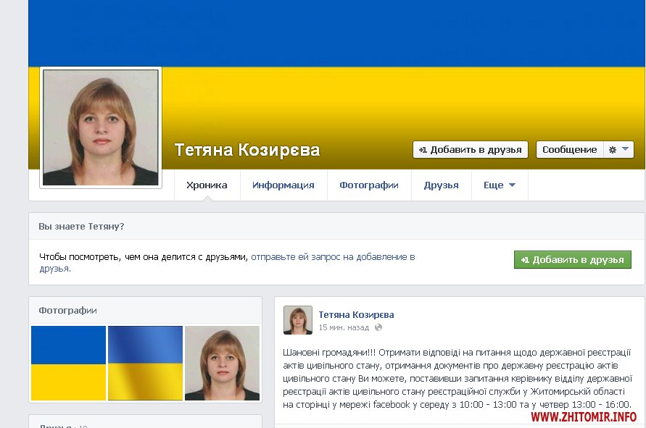Click the globe privacy icon on the post
646x428 pixels.
click(x=378, y=327)
